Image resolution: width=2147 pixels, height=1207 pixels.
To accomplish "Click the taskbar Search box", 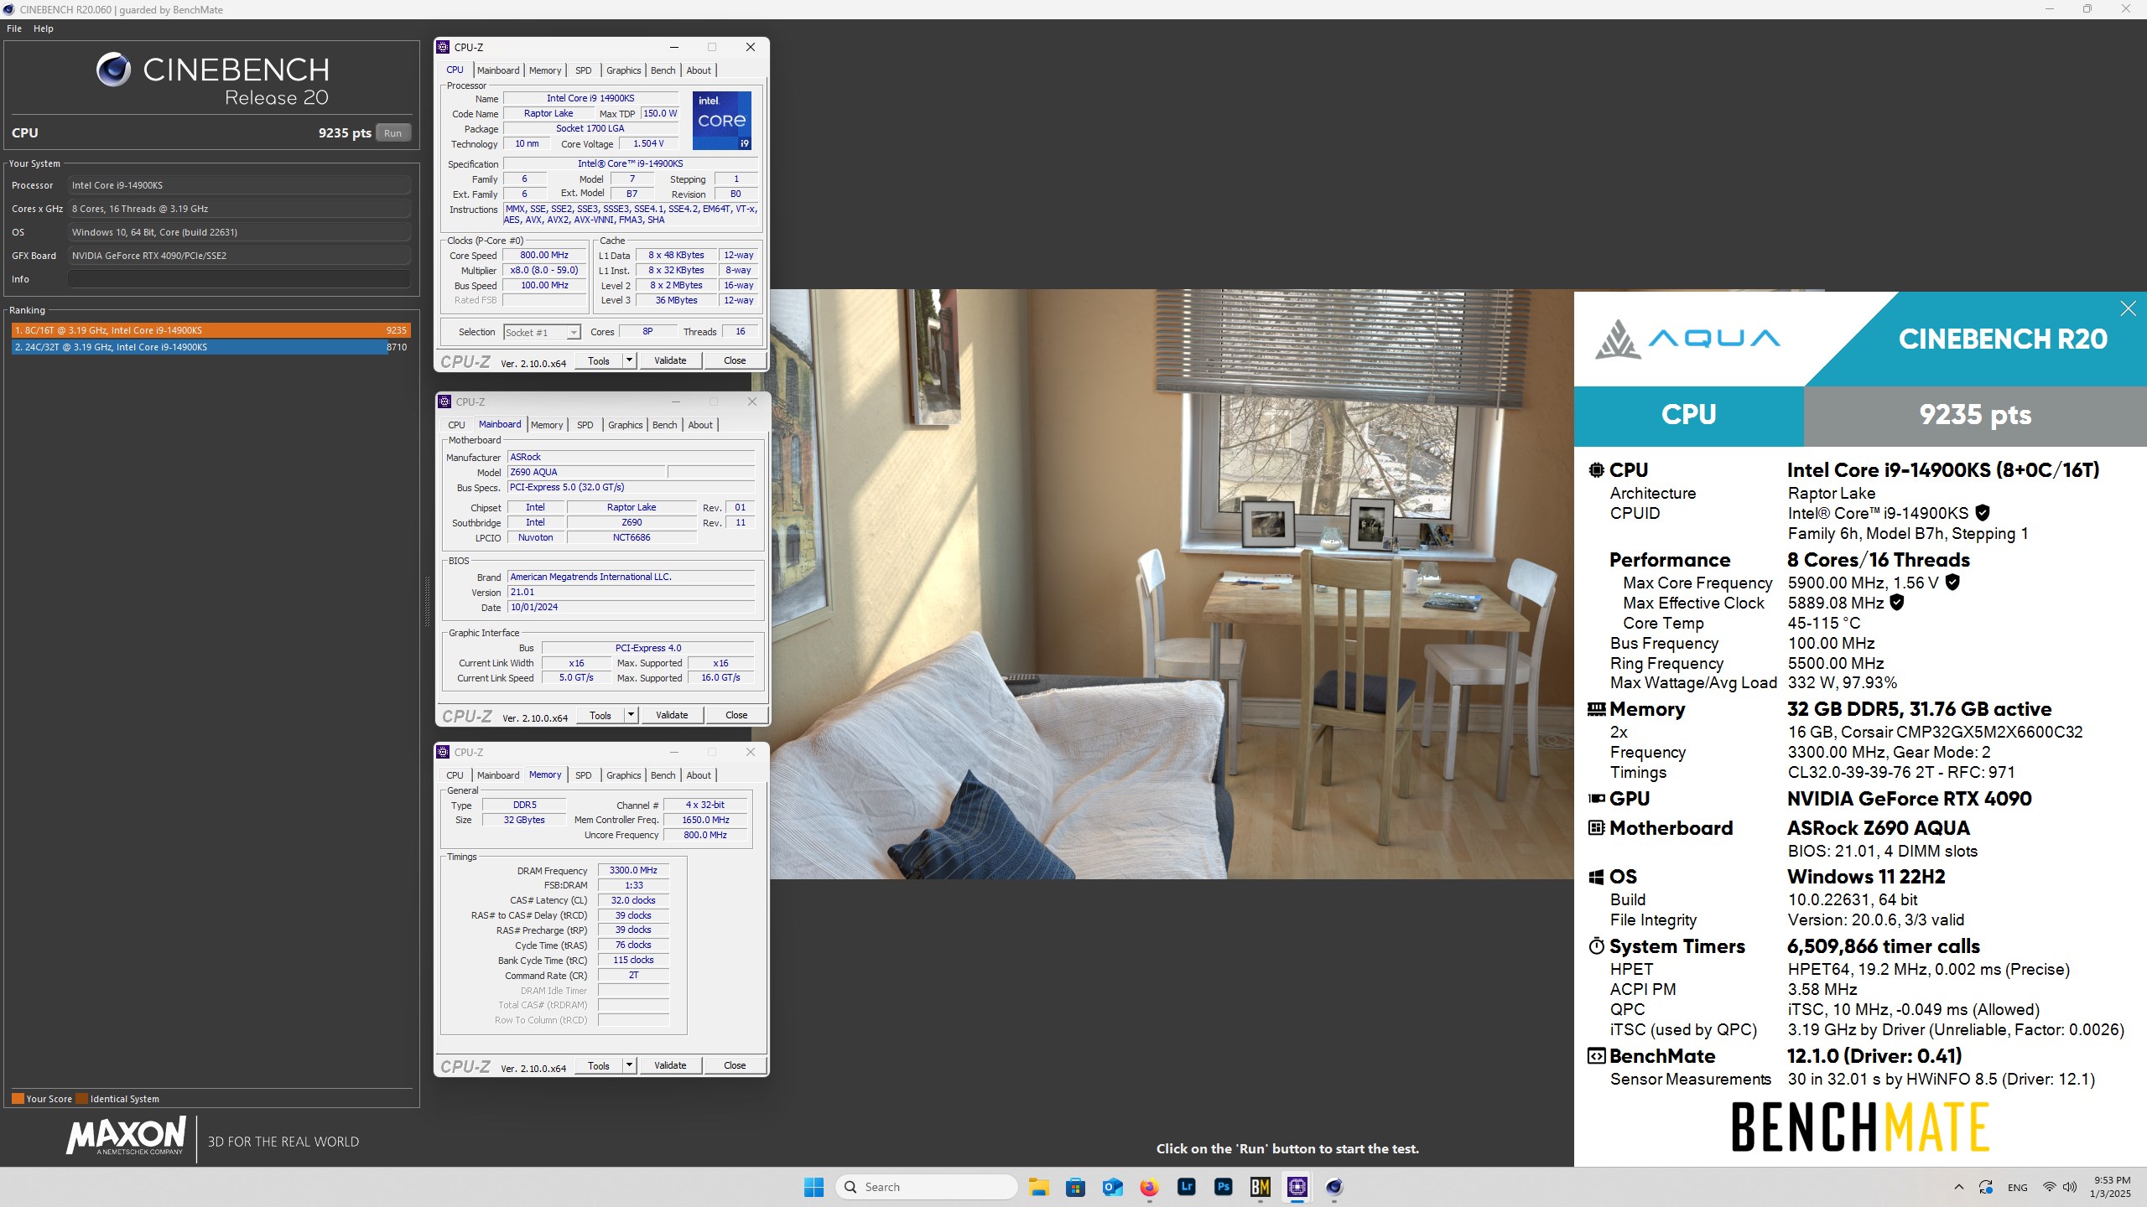I will (x=927, y=1187).
